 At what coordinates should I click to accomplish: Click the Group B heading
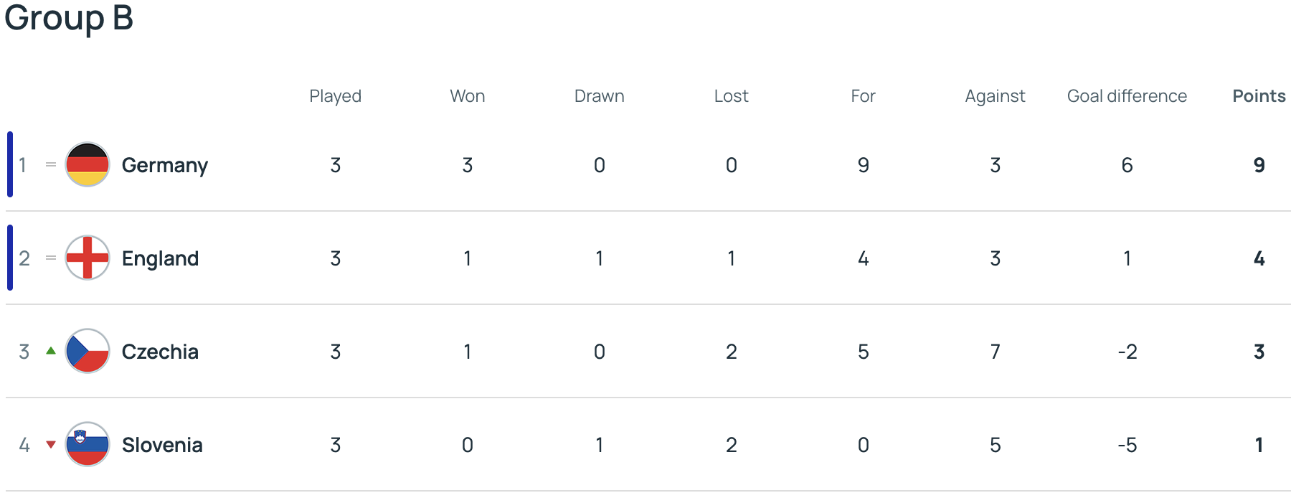coord(69,17)
